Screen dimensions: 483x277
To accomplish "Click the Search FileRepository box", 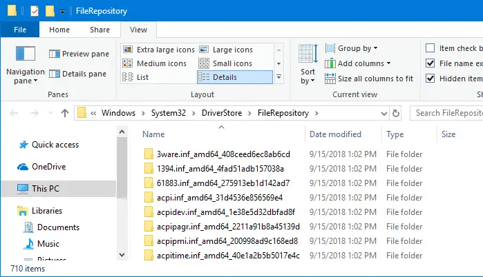I will point(446,113).
